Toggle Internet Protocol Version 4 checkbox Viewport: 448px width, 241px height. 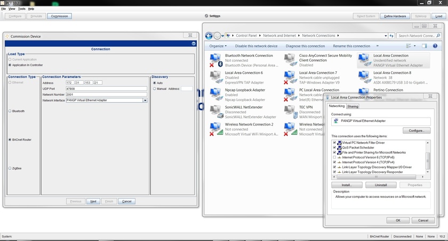pos(334,162)
